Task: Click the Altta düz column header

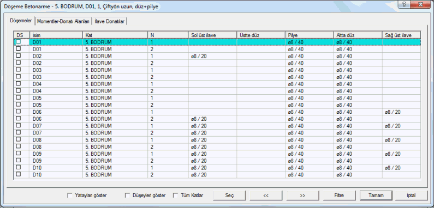Action: (x=358, y=35)
